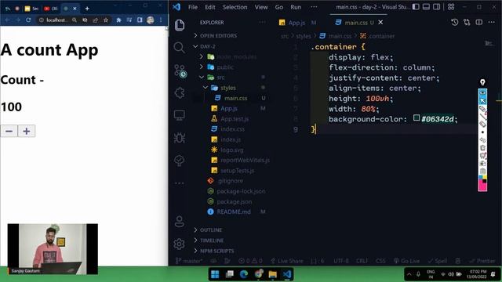This screenshot has width=502, height=282.
Task: Expand the Outline section
Action: (x=211, y=230)
